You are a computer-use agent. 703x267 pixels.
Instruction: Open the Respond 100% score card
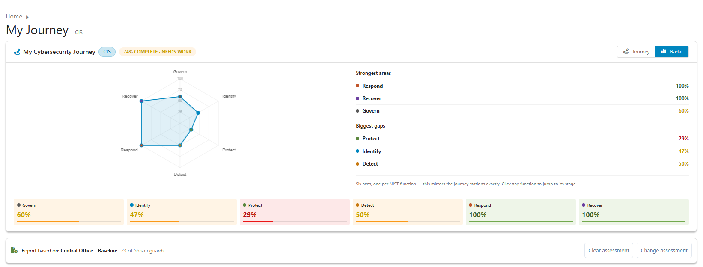point(521,212)
